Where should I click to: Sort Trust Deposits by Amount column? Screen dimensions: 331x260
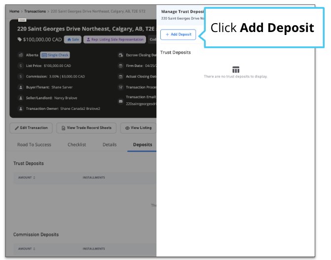[27, 178]
